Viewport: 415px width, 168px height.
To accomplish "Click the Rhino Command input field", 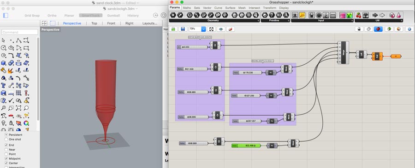I will click(x=20, y=32).
